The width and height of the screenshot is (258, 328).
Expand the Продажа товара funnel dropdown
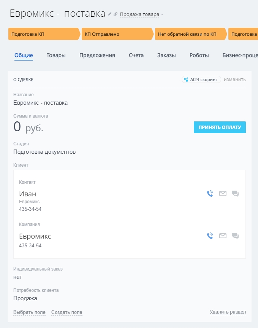[x=142, y=14]
